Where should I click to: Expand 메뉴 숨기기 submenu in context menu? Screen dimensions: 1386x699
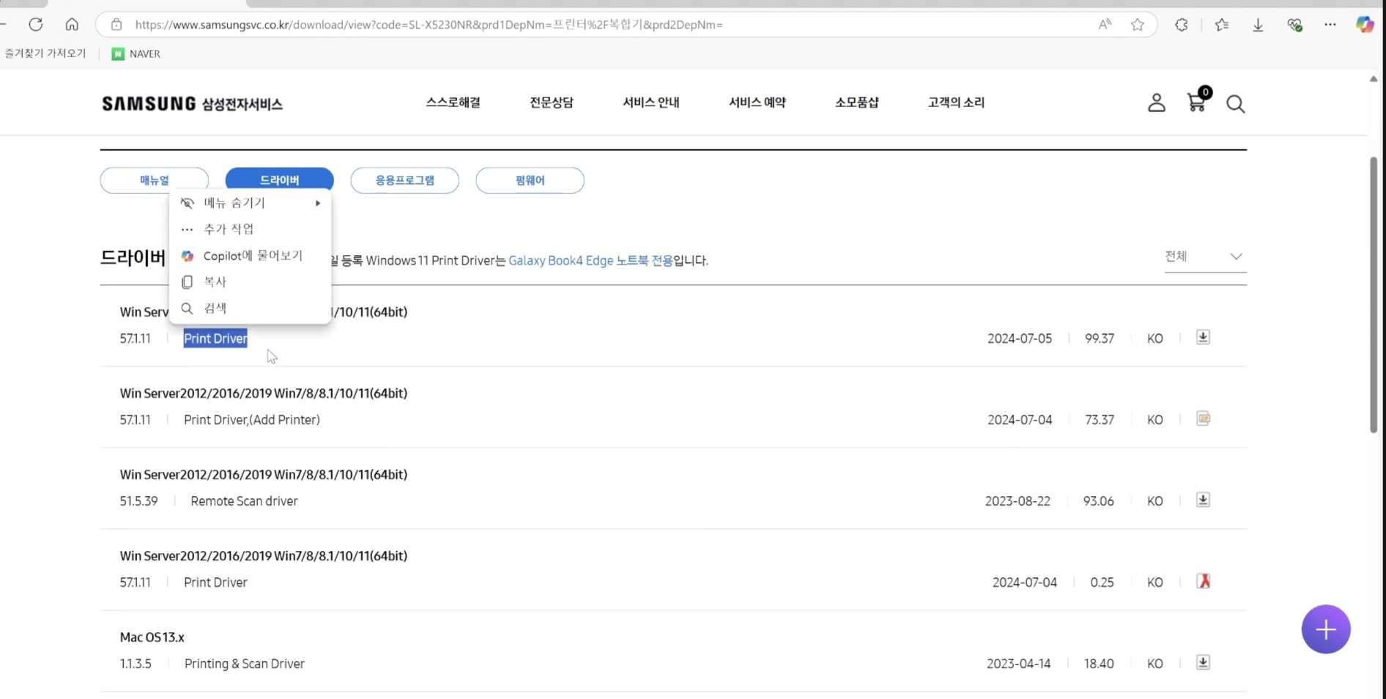coord(250,203)
